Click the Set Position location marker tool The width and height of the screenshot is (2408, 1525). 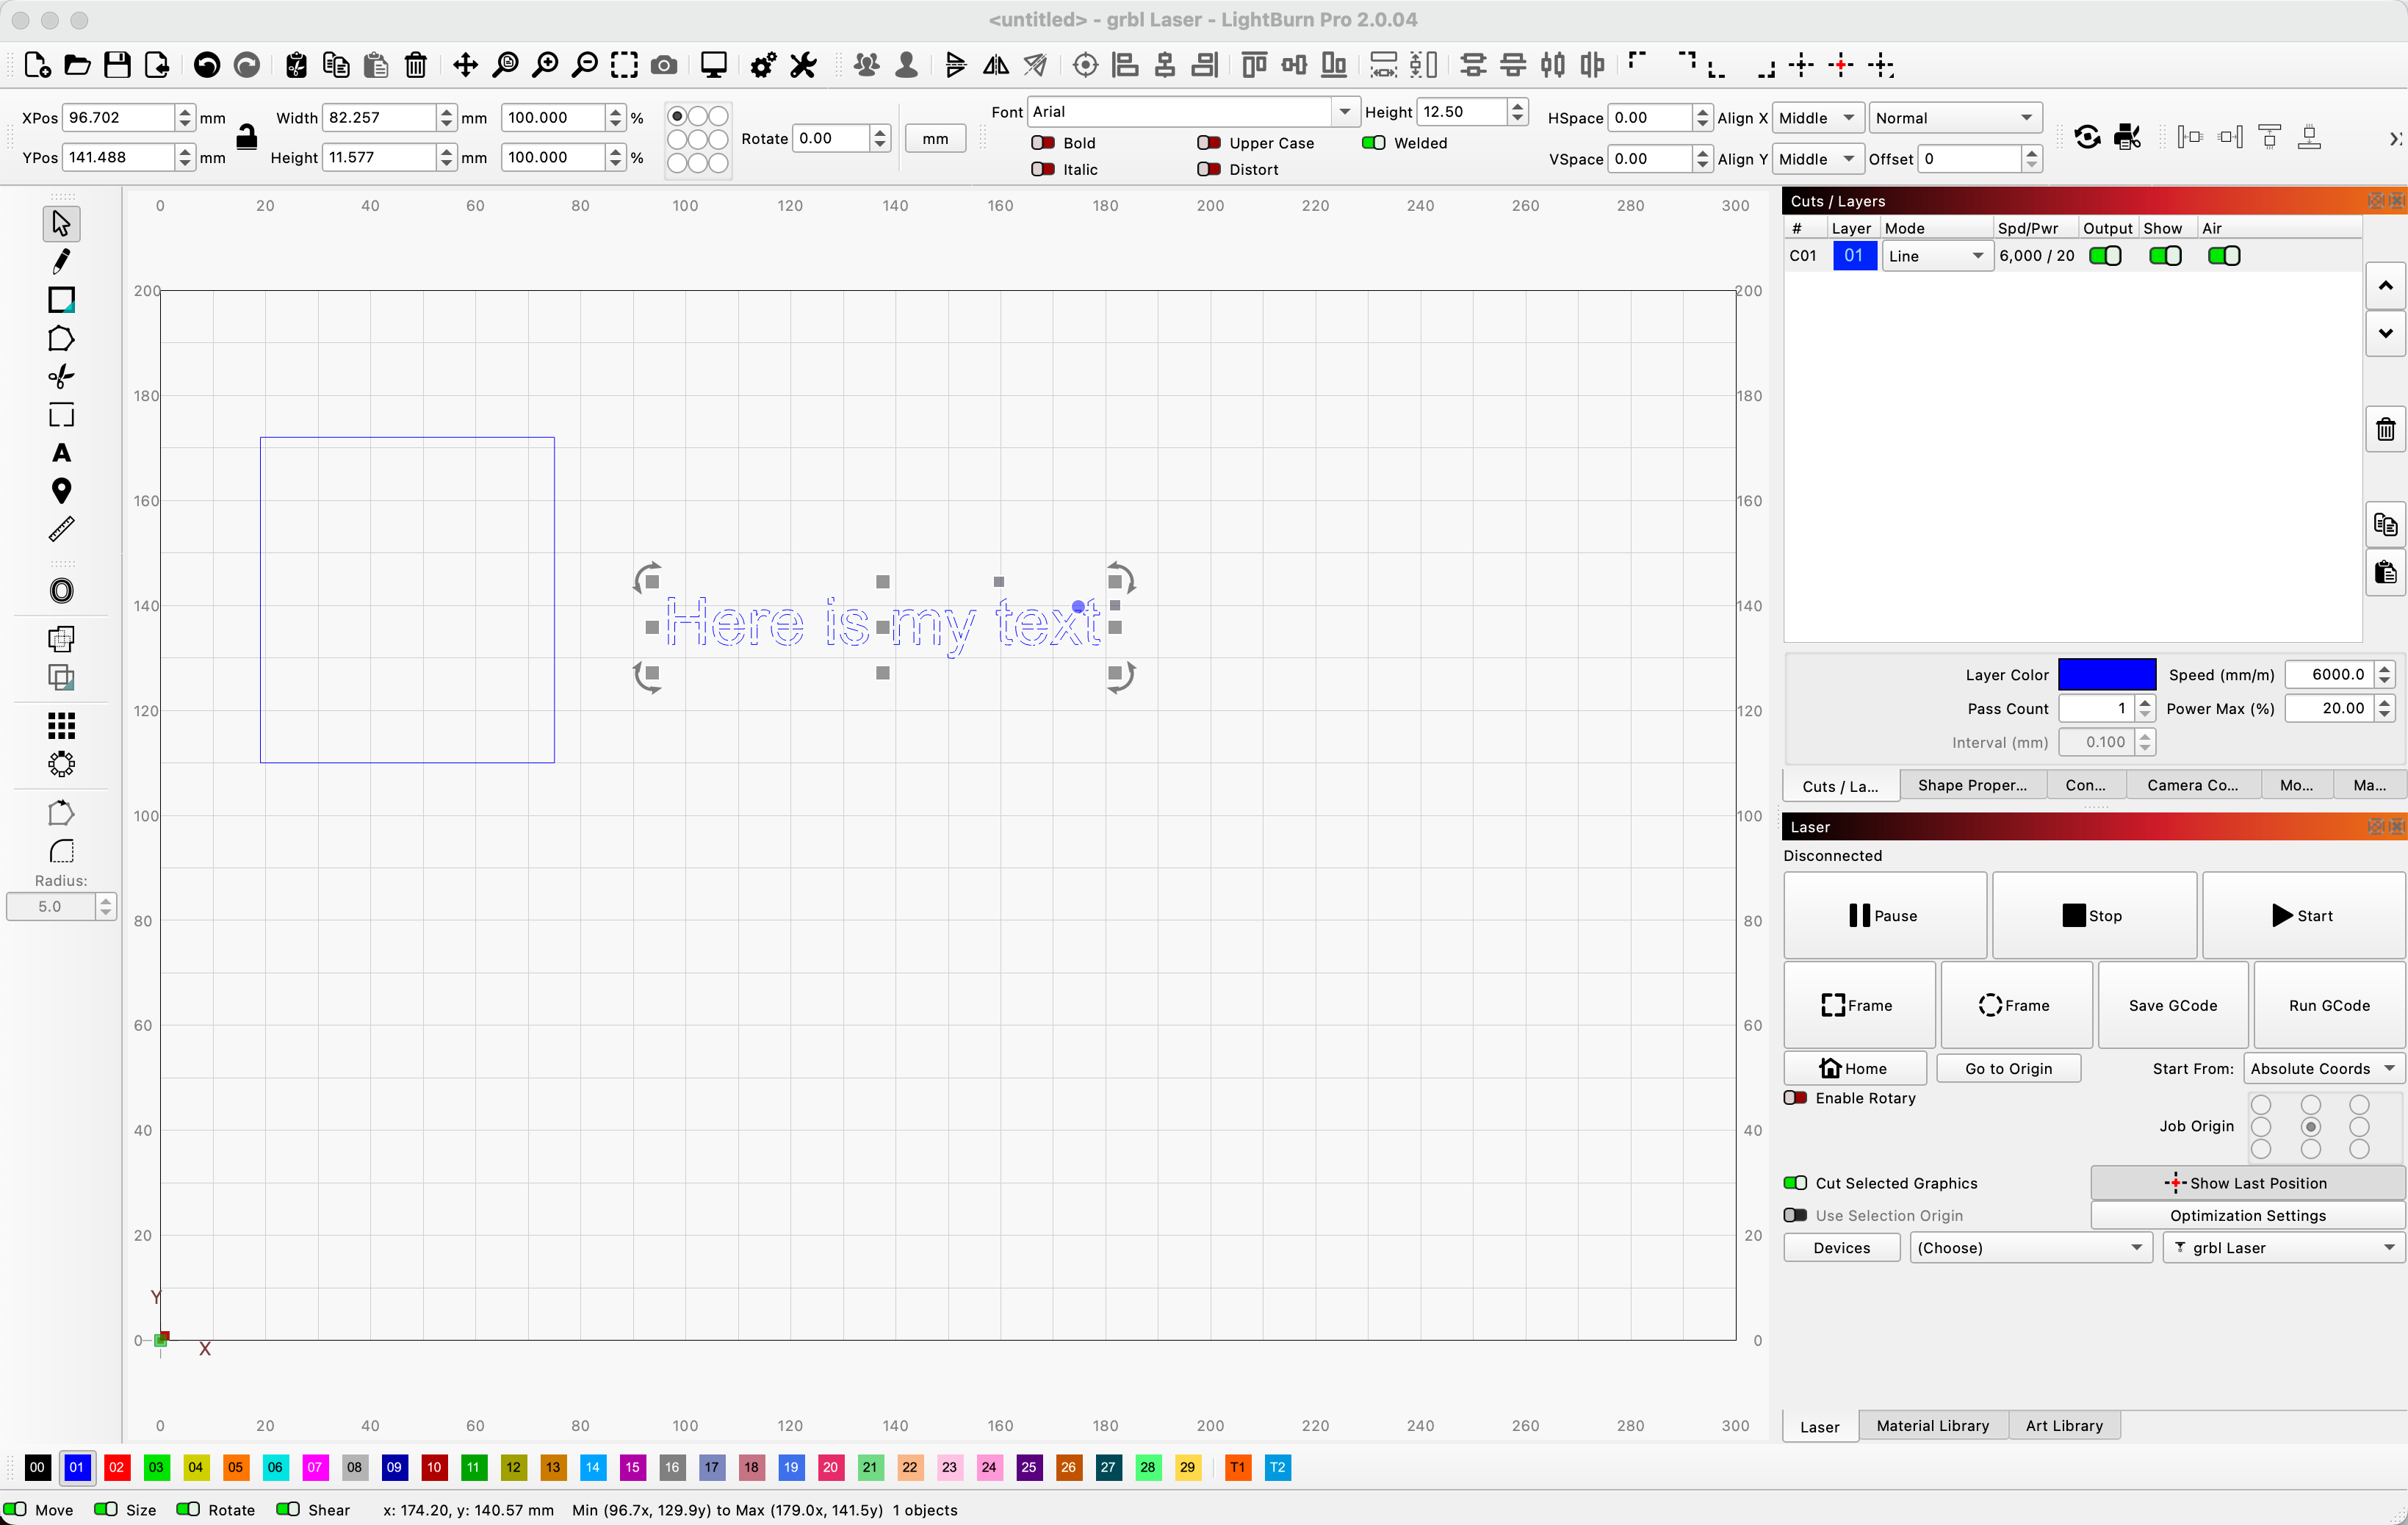coord(61,491)
